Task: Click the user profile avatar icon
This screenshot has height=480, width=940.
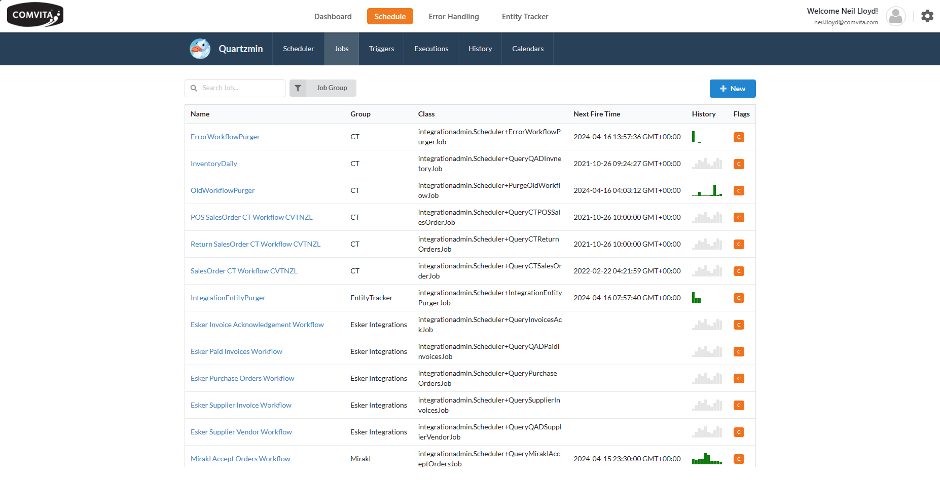Action: pos(895,16)
